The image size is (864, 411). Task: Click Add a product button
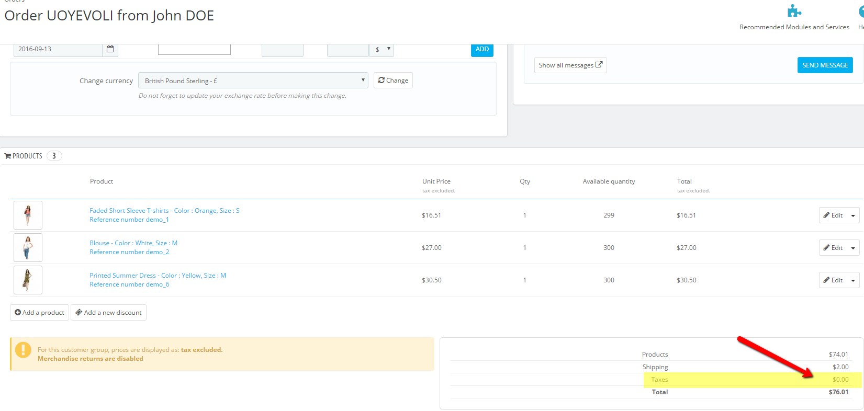coord(39,313)
